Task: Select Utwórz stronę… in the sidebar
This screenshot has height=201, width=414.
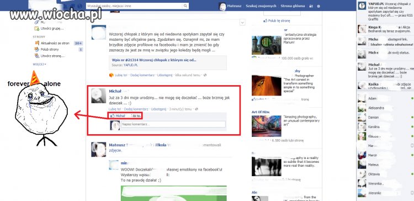Action: 52,56
